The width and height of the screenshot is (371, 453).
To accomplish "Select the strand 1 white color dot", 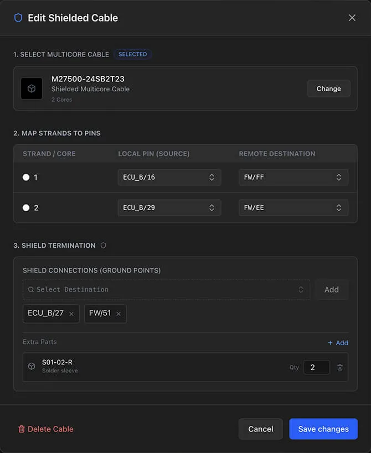I will [26, 178].
